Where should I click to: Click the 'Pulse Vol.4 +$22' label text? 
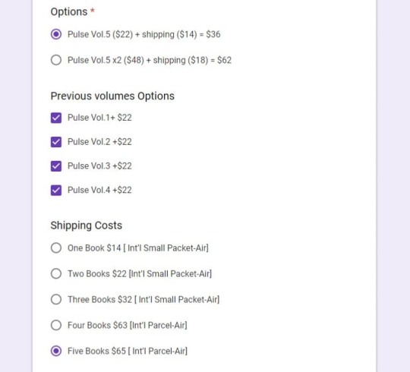pos(99,190)
